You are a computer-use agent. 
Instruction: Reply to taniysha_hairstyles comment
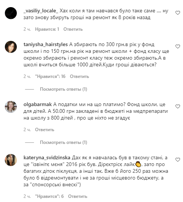pos(80,76)
